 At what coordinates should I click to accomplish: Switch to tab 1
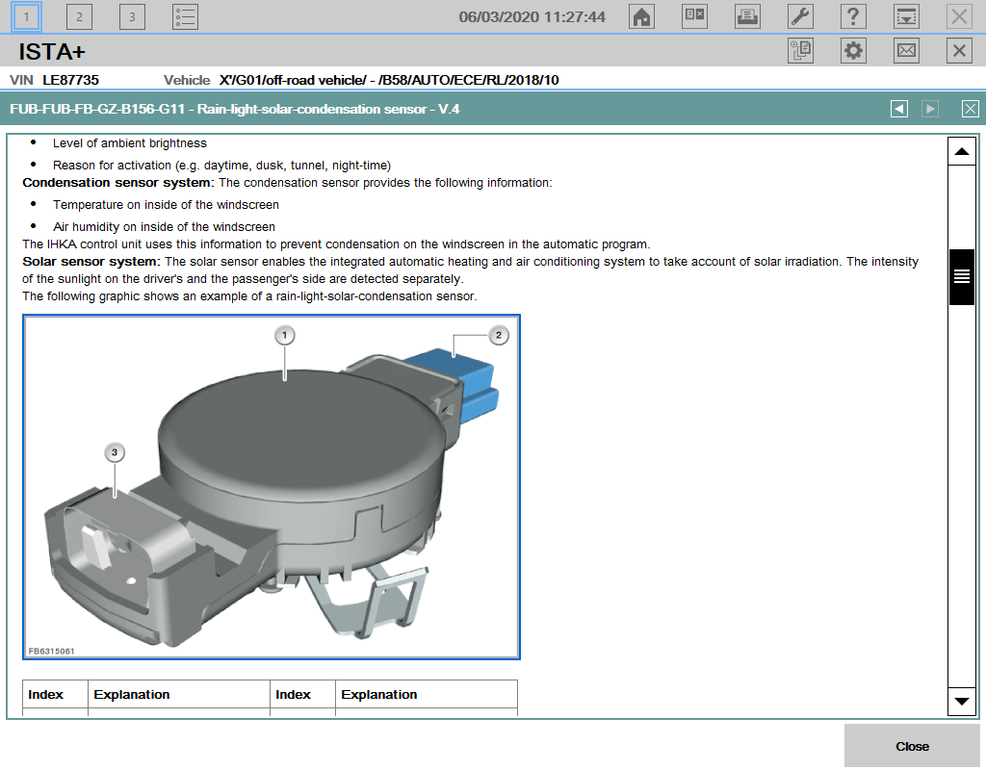click(x=27, y=16)
